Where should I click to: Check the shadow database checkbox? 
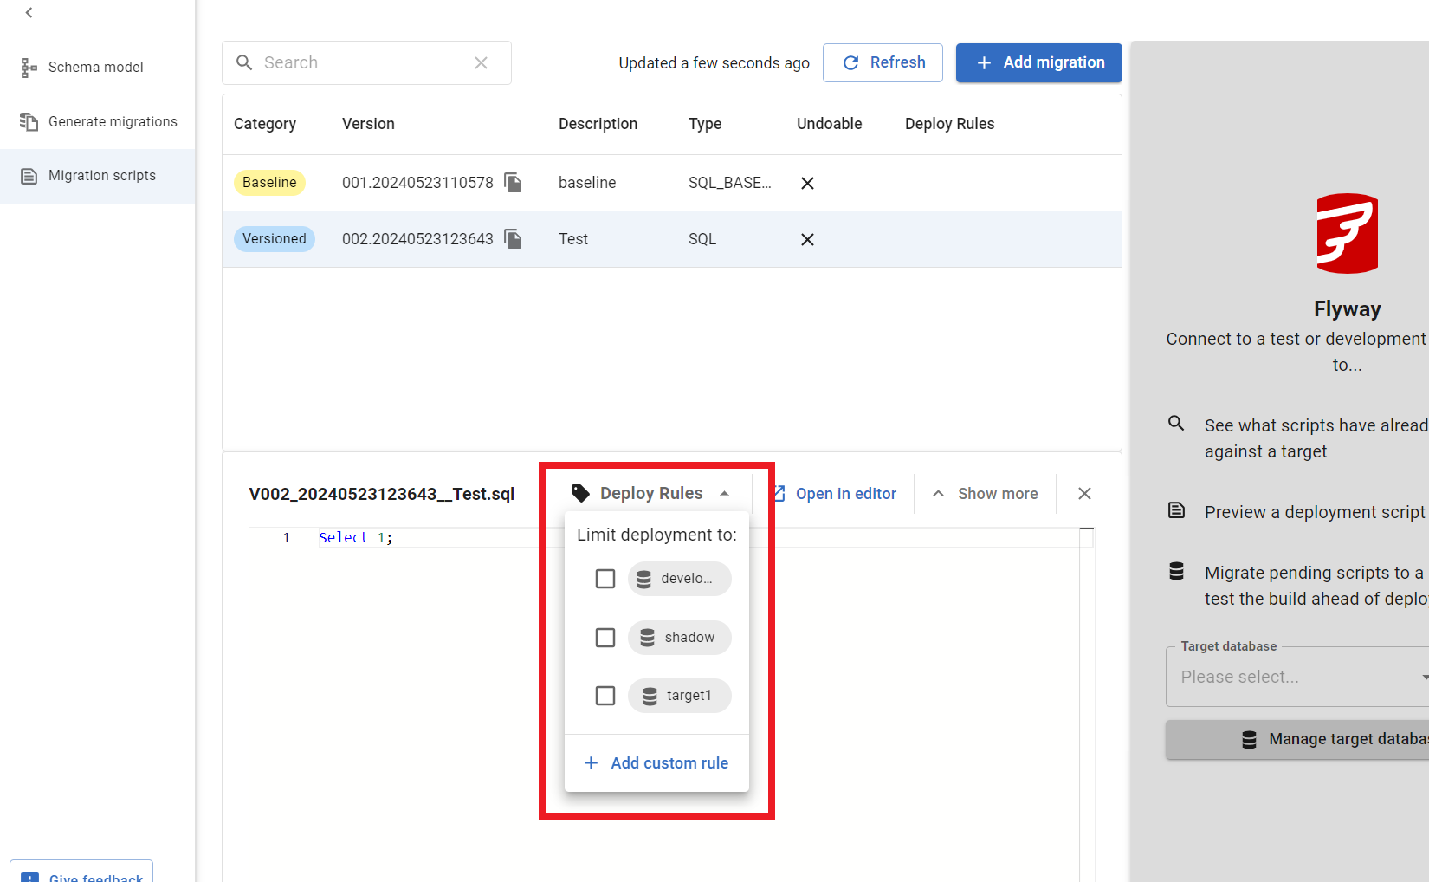[x=605, y=638]
